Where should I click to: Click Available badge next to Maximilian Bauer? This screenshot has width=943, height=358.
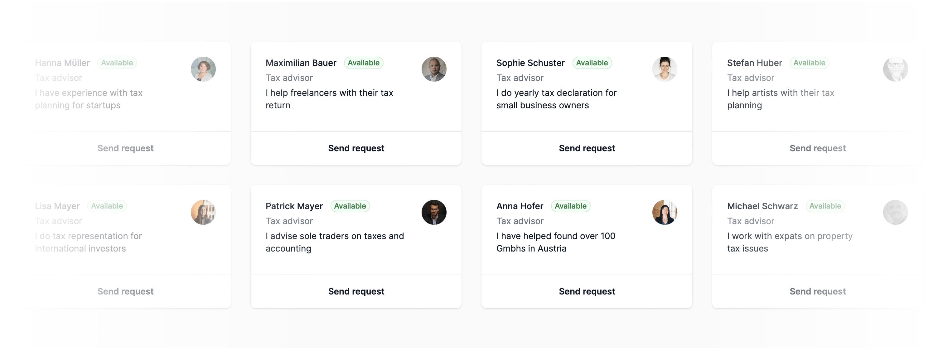(364, 63)
